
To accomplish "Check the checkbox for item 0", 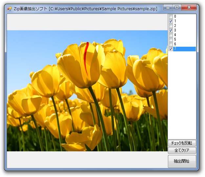I will 171,16.
